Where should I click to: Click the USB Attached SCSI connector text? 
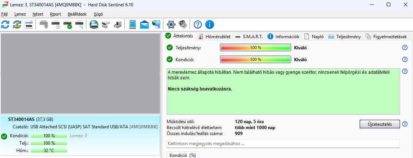pyautogui.click(x=80, y=127)
